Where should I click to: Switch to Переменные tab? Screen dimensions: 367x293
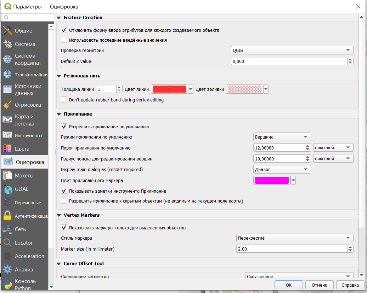point(24,203)
